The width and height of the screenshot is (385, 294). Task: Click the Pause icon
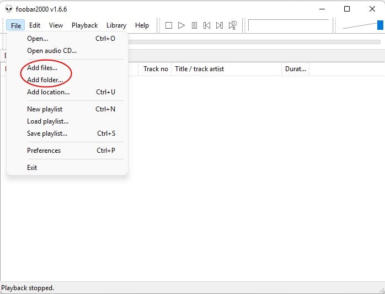(x=194, y=25)
